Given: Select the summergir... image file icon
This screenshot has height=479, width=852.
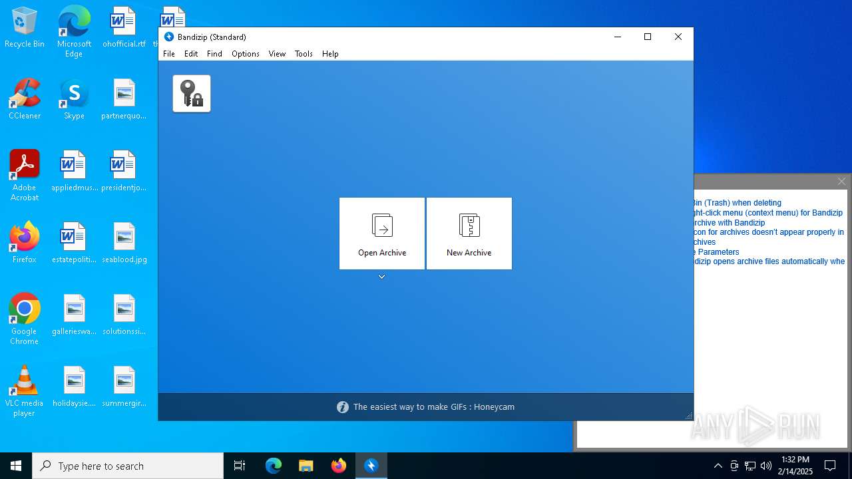Looking at the screenshot, I should 124,387.
